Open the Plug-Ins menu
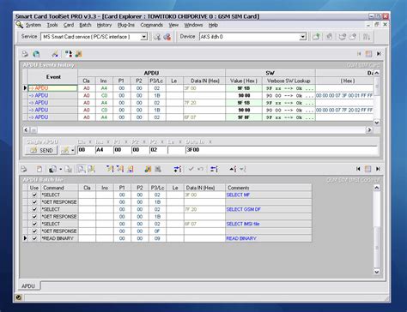 [126, 25]
